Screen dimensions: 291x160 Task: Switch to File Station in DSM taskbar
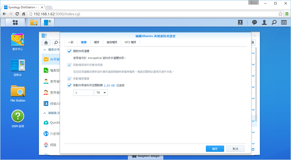[34, 23]
